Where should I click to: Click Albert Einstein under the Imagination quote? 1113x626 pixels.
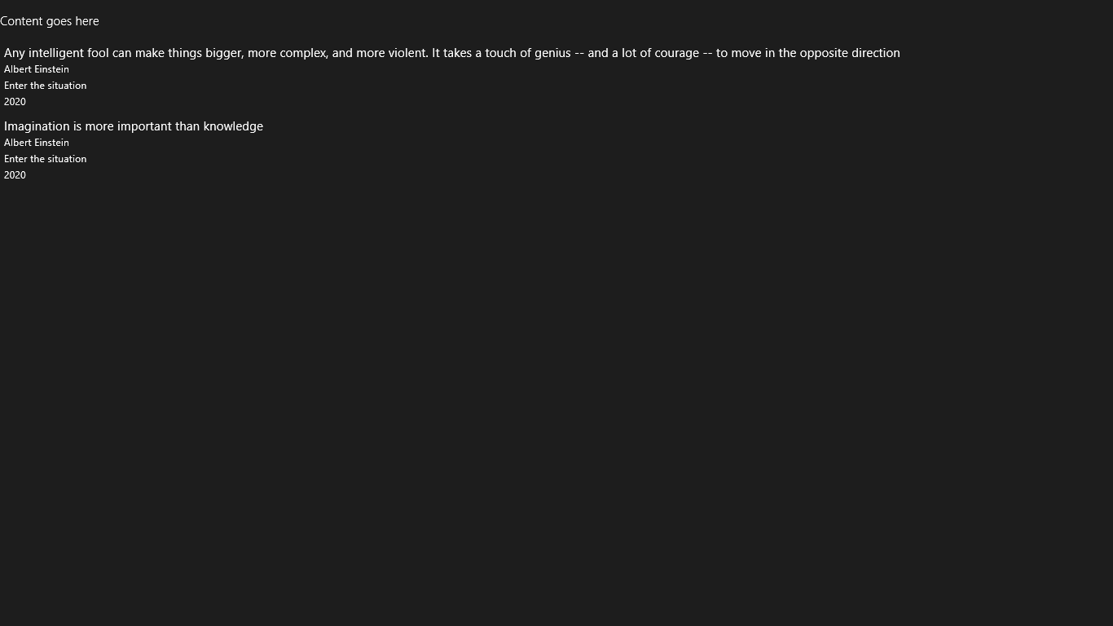37,143
